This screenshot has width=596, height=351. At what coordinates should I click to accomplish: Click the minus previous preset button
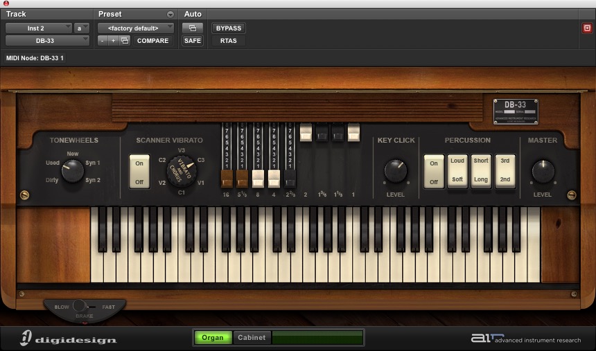pos(103,41)
